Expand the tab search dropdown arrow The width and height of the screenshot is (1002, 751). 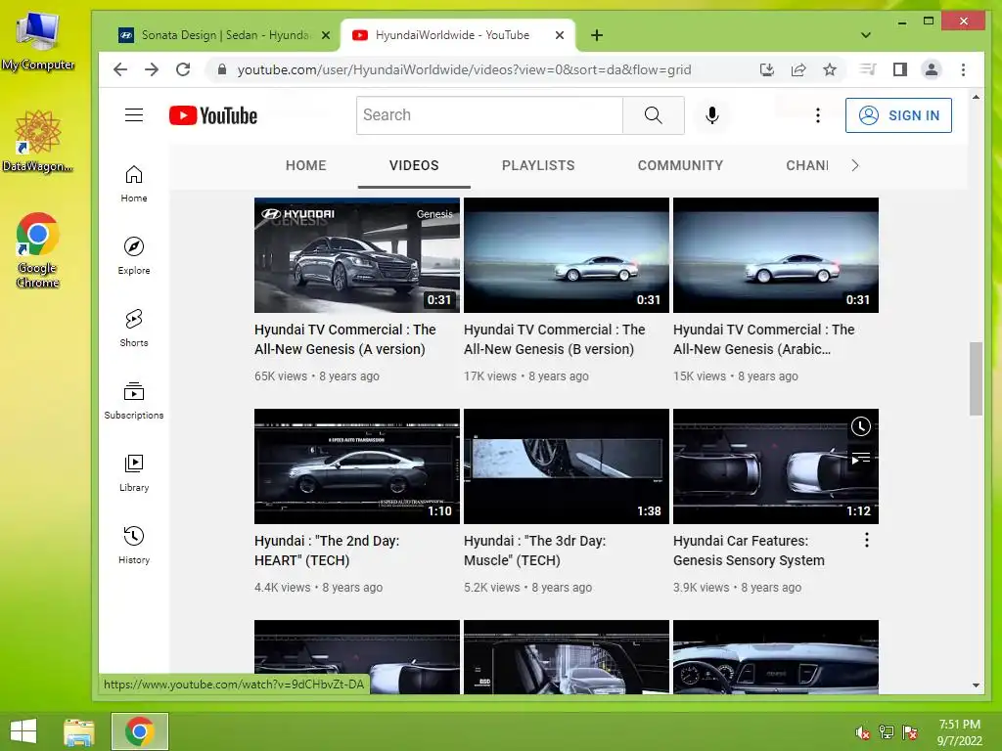coord(865,35)
